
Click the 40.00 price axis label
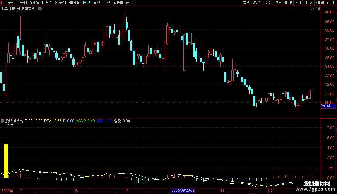330,12
